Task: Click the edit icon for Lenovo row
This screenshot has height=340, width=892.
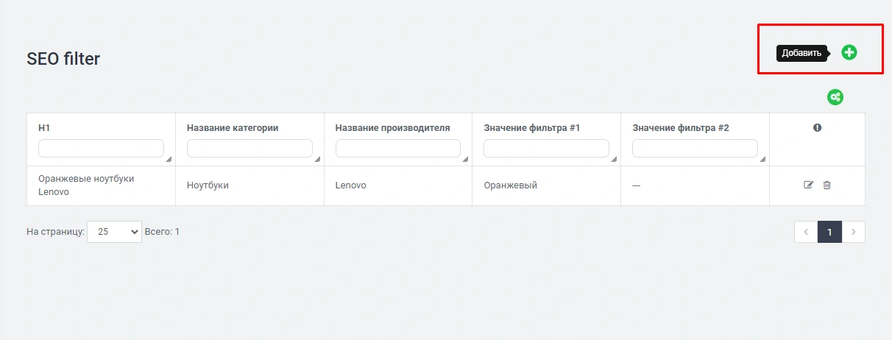Action: coord(808,185)
